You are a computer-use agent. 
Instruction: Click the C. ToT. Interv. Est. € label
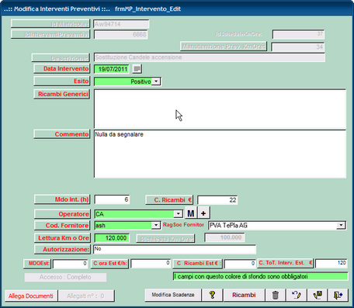285,263
